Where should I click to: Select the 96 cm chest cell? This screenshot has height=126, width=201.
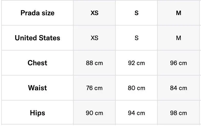pos(178,63)
